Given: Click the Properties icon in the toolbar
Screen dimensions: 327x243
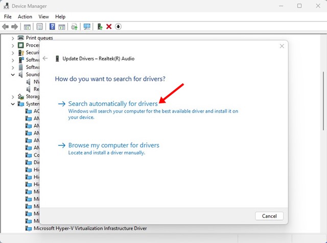Looking at the screenshot, I should (39, 27).
